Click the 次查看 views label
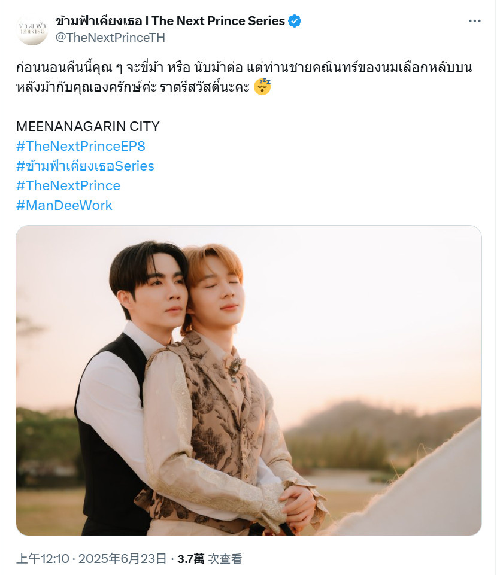This screenshot has width=497, height=575. [x=225, y=559]
